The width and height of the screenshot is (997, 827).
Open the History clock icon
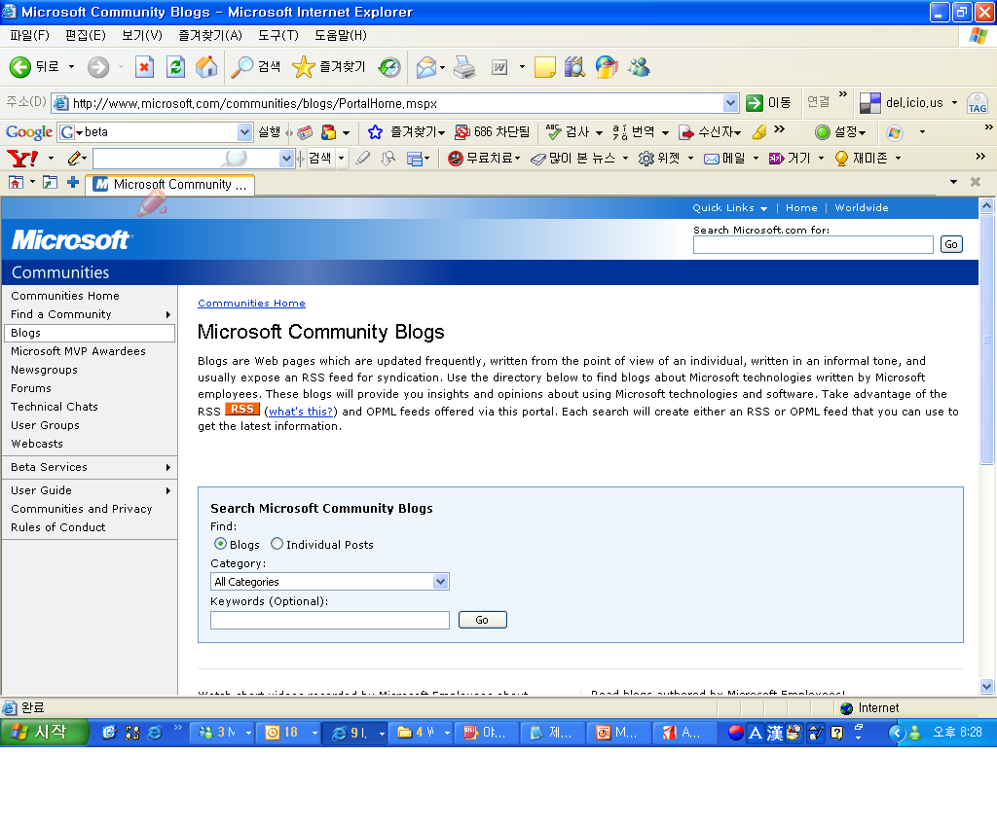pyautogui.click(x=389, y=67)
